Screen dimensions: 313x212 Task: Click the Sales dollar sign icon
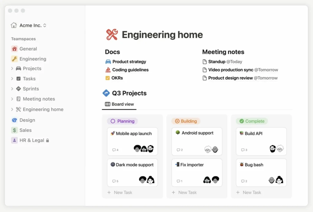coord(15,130)
